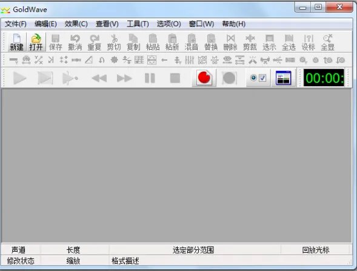Minimize the GoldWave window

303,7
